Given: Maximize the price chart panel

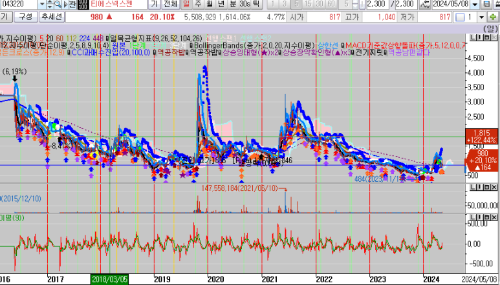Looking at the screenshot, I should (x=487, y=38).
